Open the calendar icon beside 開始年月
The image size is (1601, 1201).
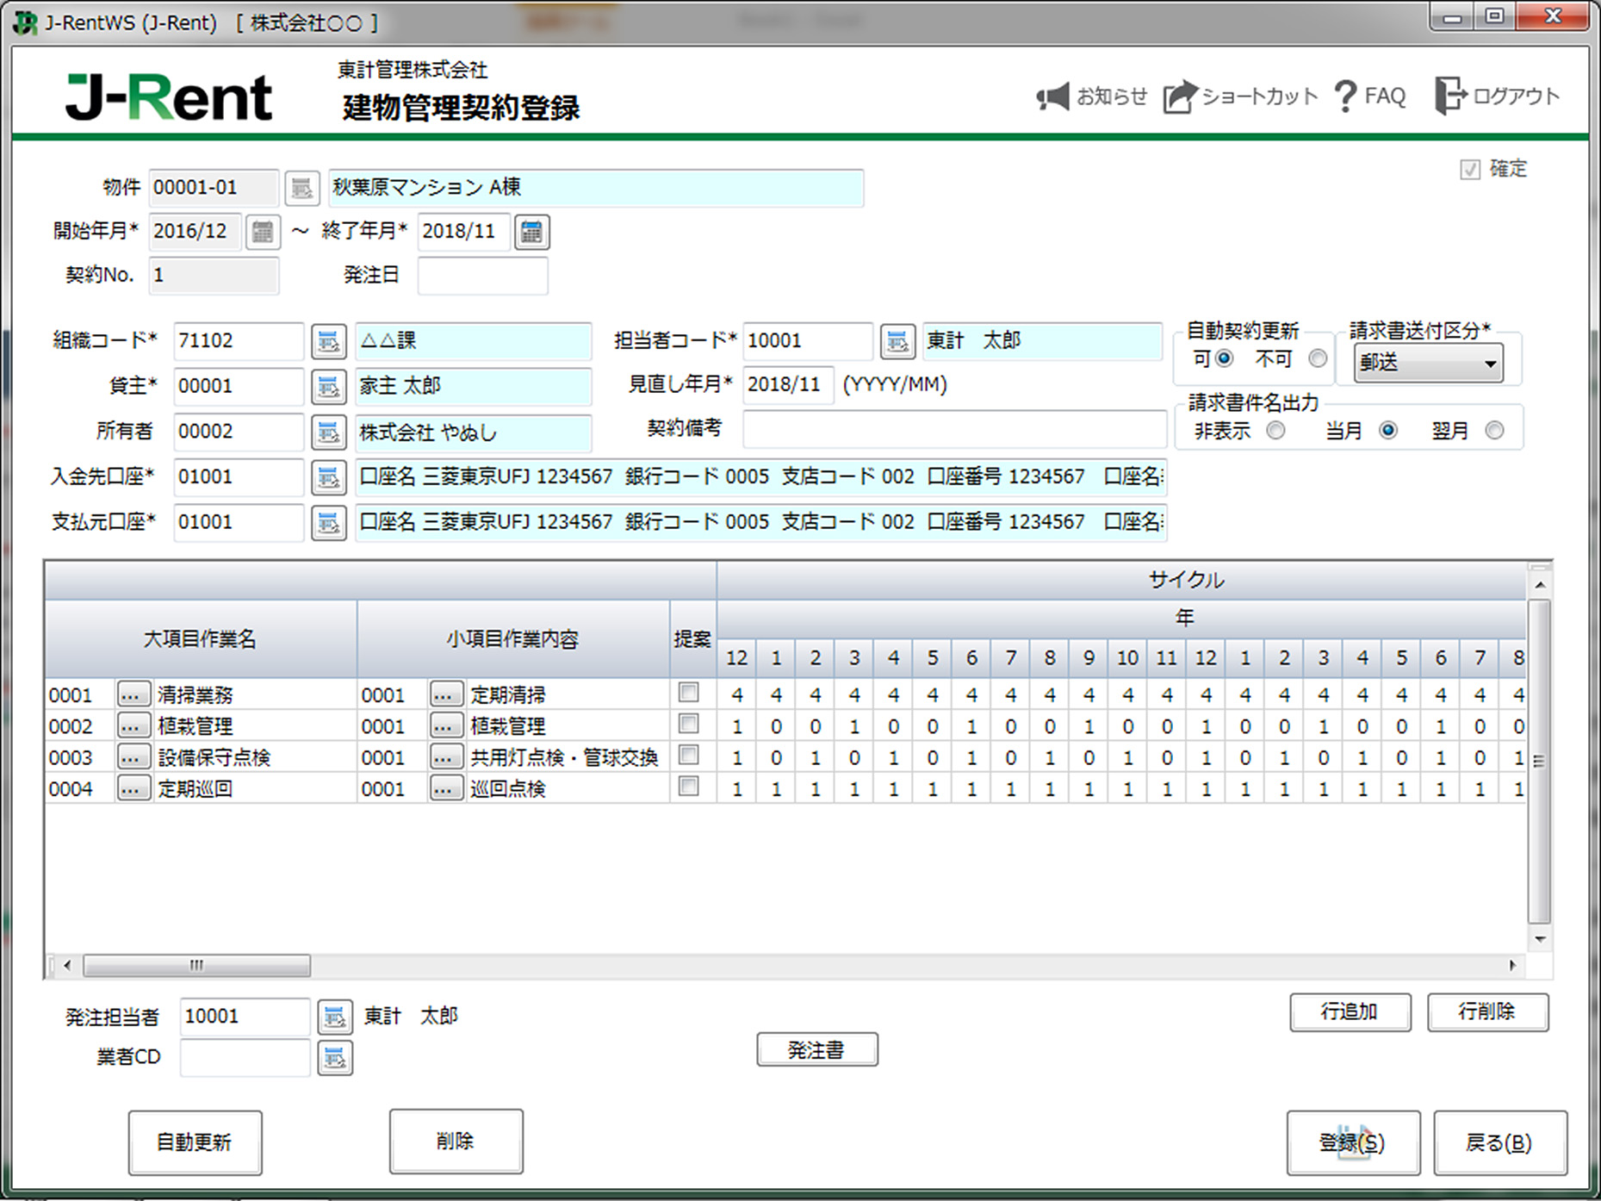pos(264,231)
